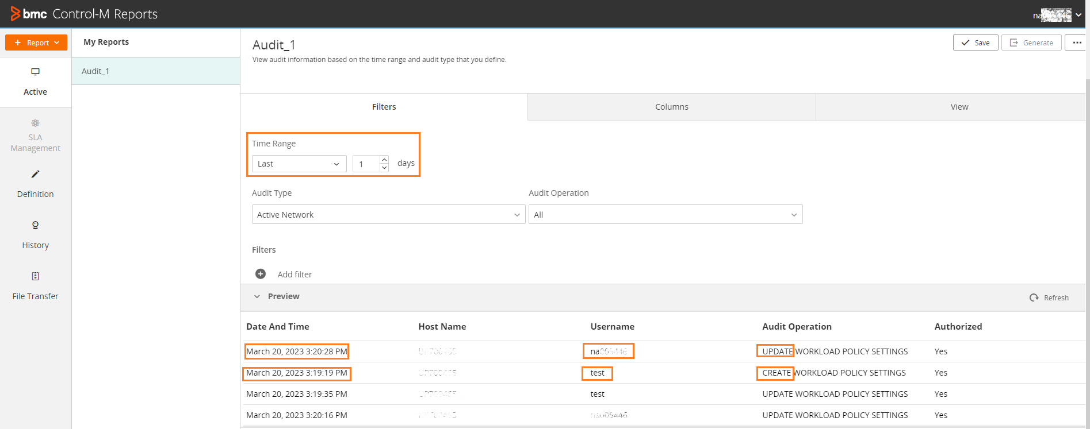Open the History section icon

click(x=35, y=225)
